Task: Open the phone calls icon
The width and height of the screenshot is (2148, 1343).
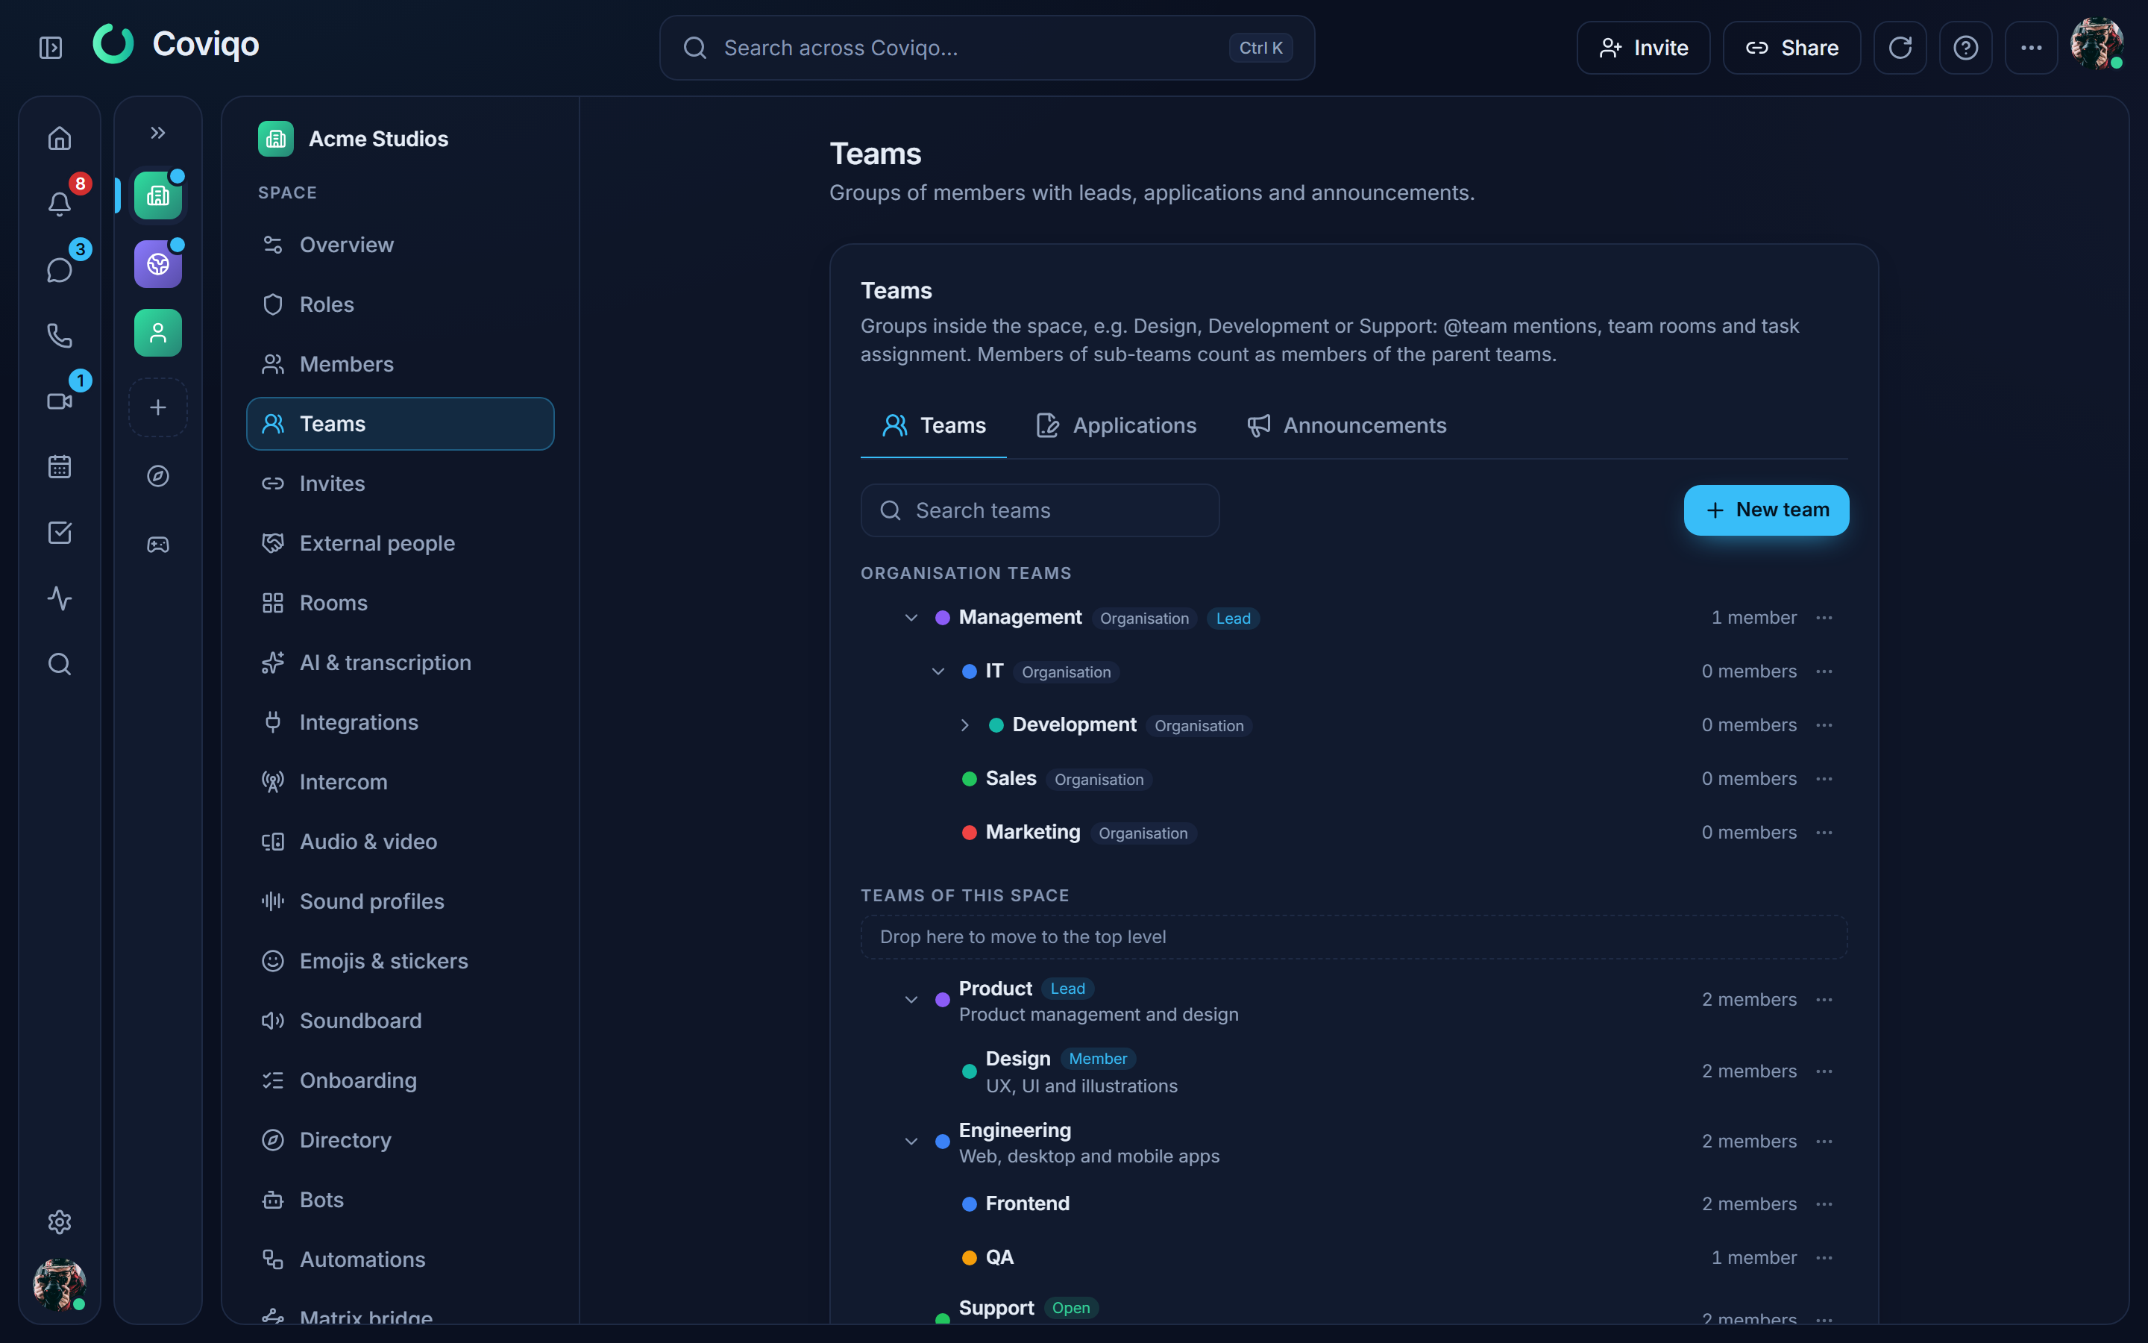Action: (x=60, y=335)
